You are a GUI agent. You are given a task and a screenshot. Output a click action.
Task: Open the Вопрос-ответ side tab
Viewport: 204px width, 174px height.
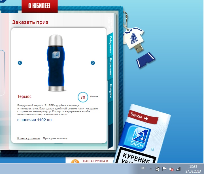(110, 67)
